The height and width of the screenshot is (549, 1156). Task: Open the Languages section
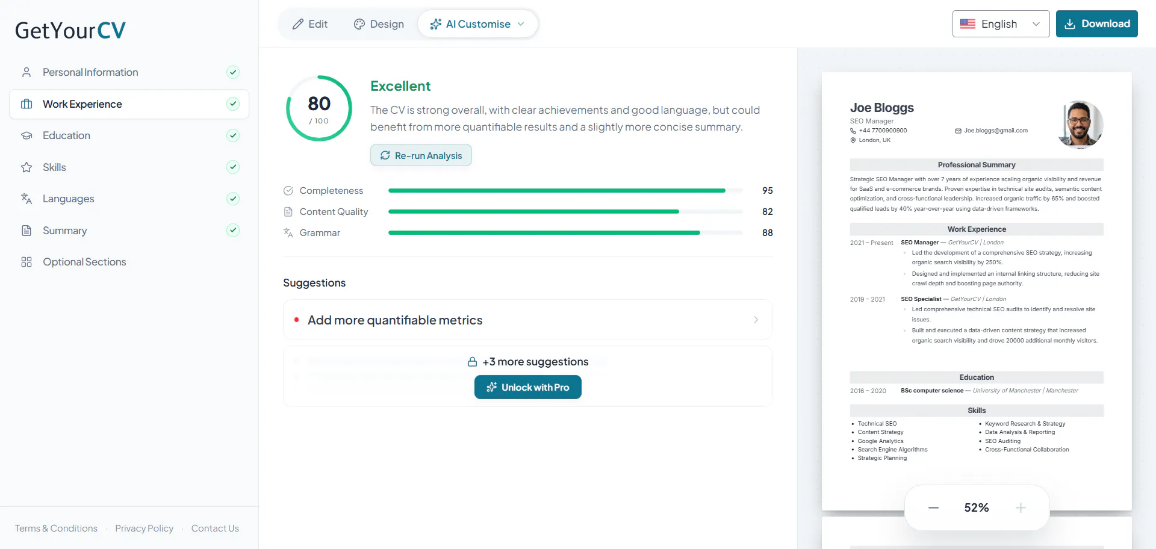click(129, 199)
